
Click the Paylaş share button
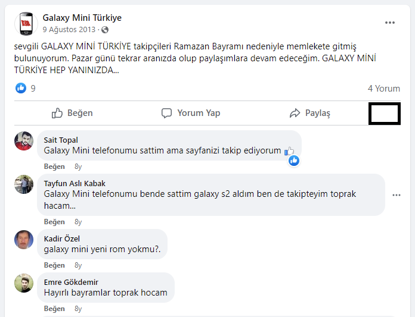[309, 113]
